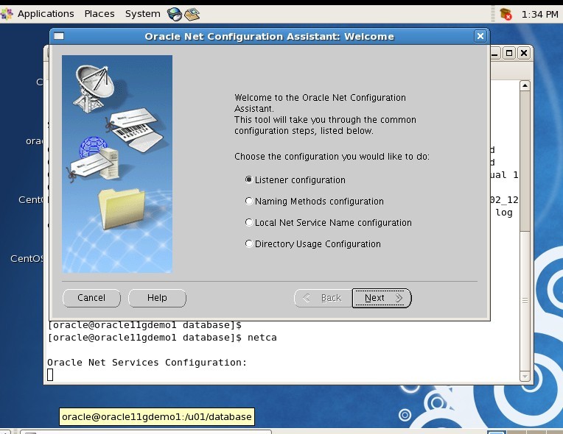The height and width of the screenshot is (434, 563).
Task: Maximize the terminal window
Action: 509,54
